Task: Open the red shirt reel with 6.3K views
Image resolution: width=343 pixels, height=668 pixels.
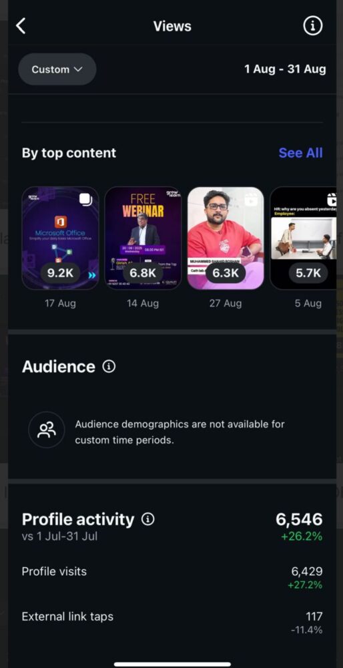Action: [x=226, y=238]
